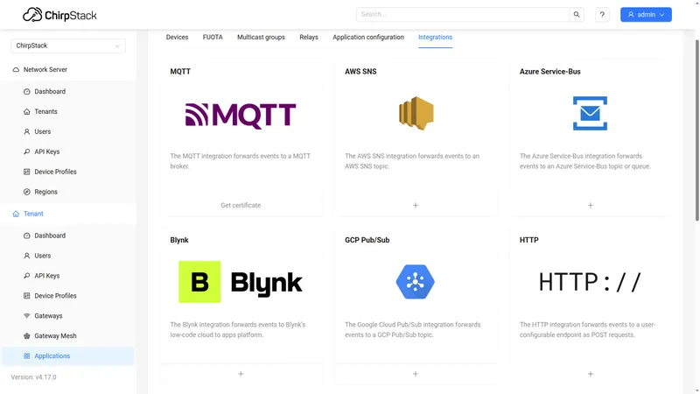Viewport: 700px width, 394px height.
Task: Click Network Server Users person icon
Action: click(27, 132)
